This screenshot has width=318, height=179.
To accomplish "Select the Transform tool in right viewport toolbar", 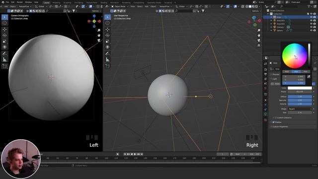I will click(107, 47).
